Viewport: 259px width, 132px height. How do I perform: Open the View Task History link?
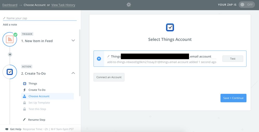tap(63, 5)
